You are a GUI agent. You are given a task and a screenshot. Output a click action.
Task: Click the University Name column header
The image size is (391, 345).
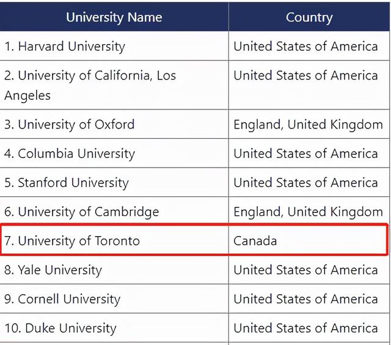(x=114, y=17)
